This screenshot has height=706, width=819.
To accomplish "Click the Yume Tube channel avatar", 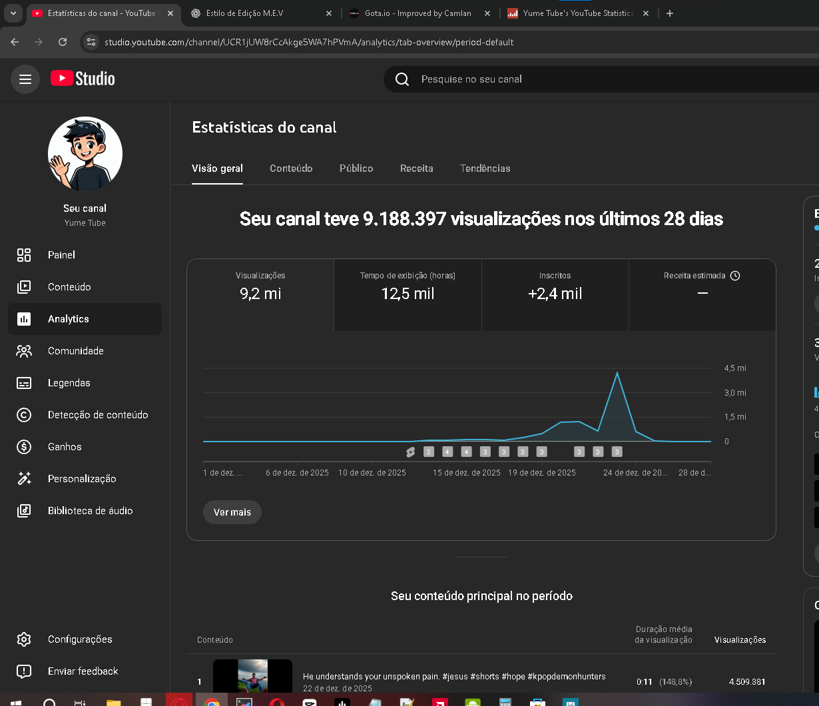I will click(85, 154).
